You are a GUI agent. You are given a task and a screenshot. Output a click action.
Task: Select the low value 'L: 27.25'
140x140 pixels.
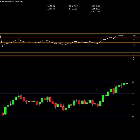(x=73, y=9)
